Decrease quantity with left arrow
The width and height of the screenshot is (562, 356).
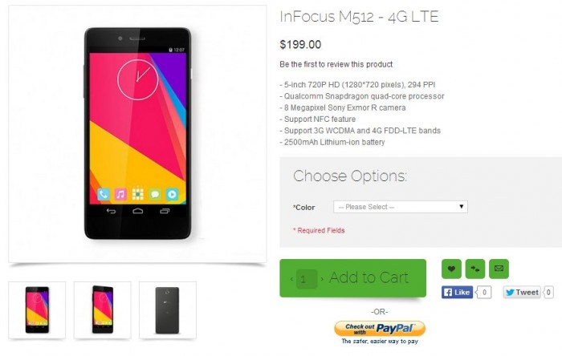[x=291, y=279]
